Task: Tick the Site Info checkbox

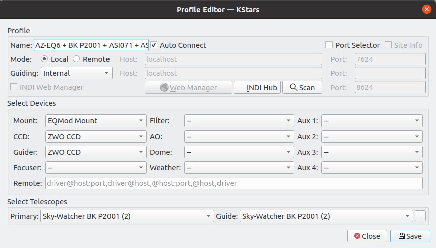Action: [x=388, y=45]
